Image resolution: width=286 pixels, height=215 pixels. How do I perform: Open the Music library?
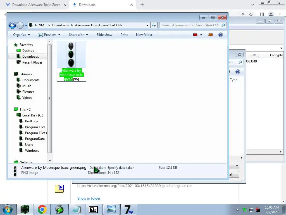[27, 86]
